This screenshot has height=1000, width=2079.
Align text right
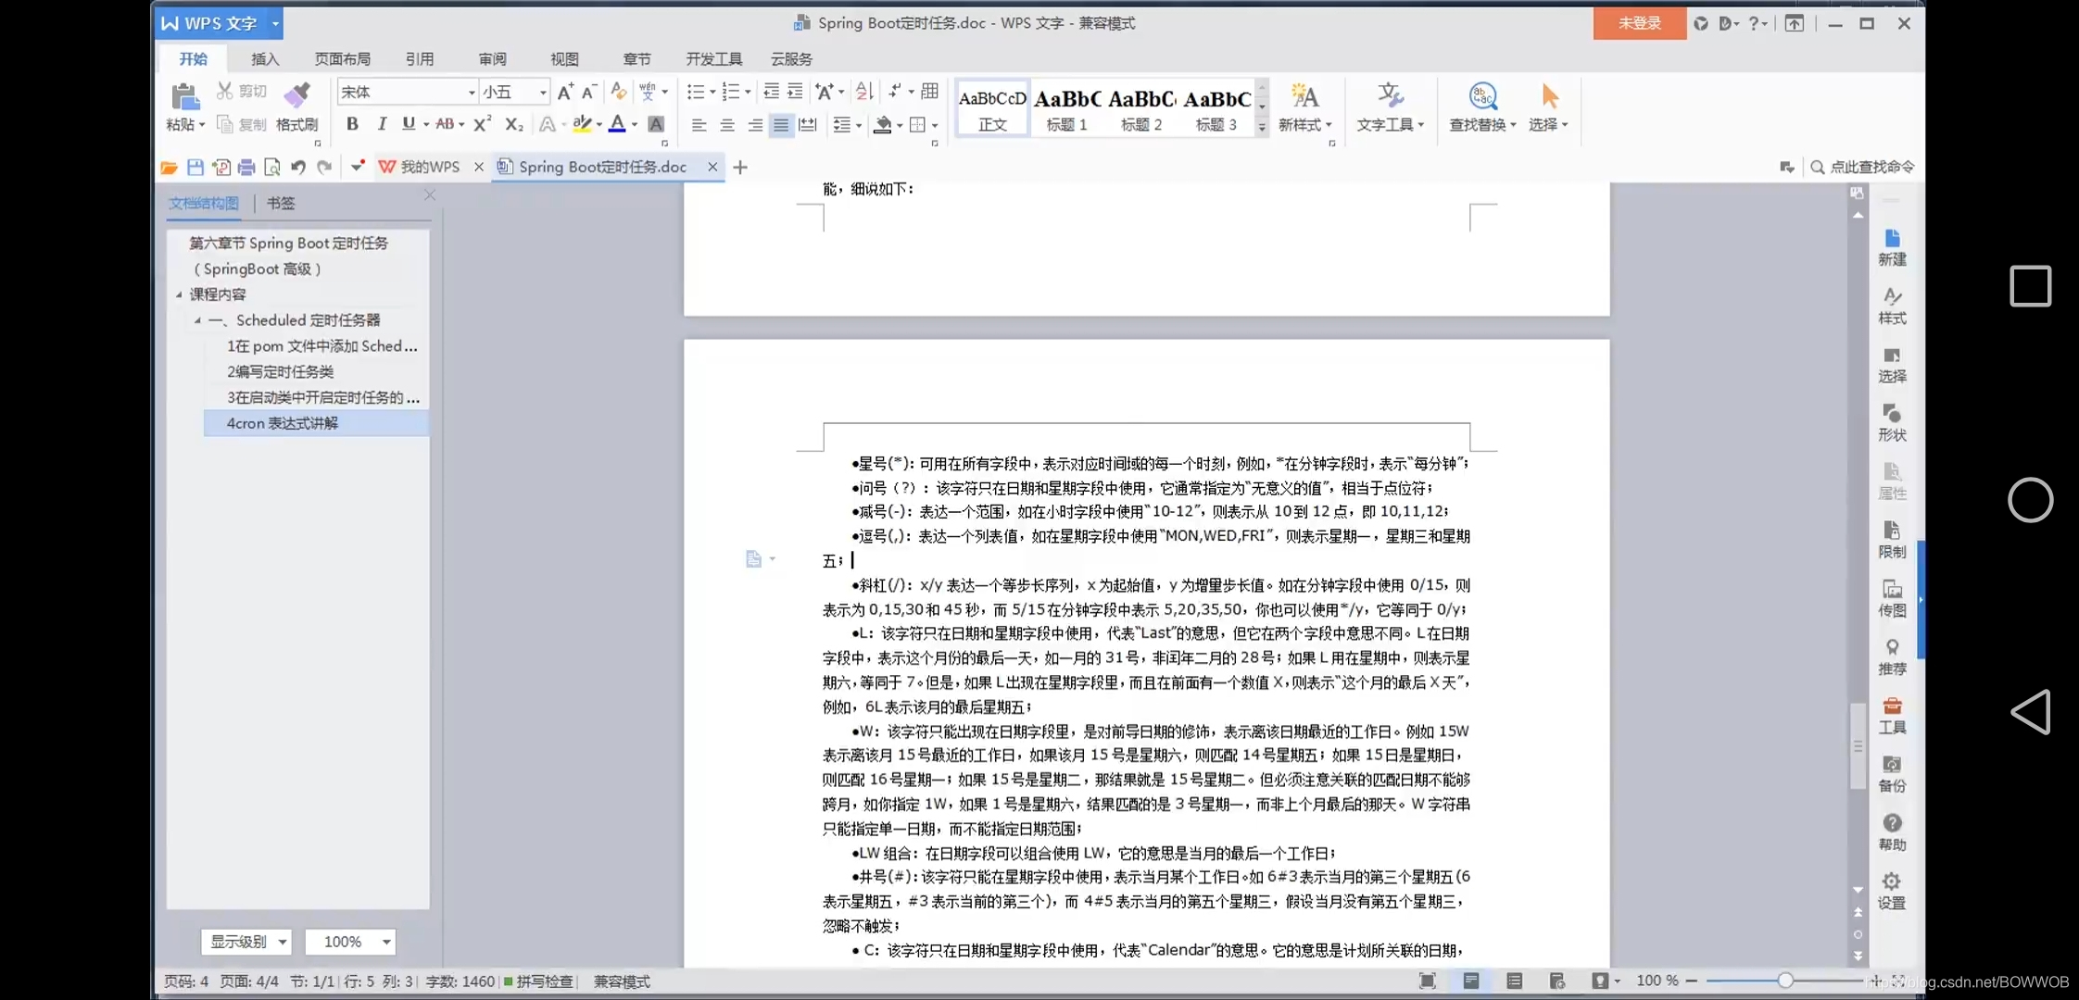pos(755,125)
